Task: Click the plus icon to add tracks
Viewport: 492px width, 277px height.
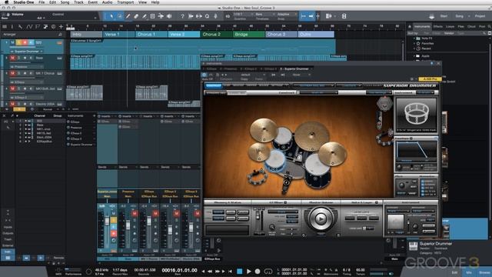Action: click(61, 27)
